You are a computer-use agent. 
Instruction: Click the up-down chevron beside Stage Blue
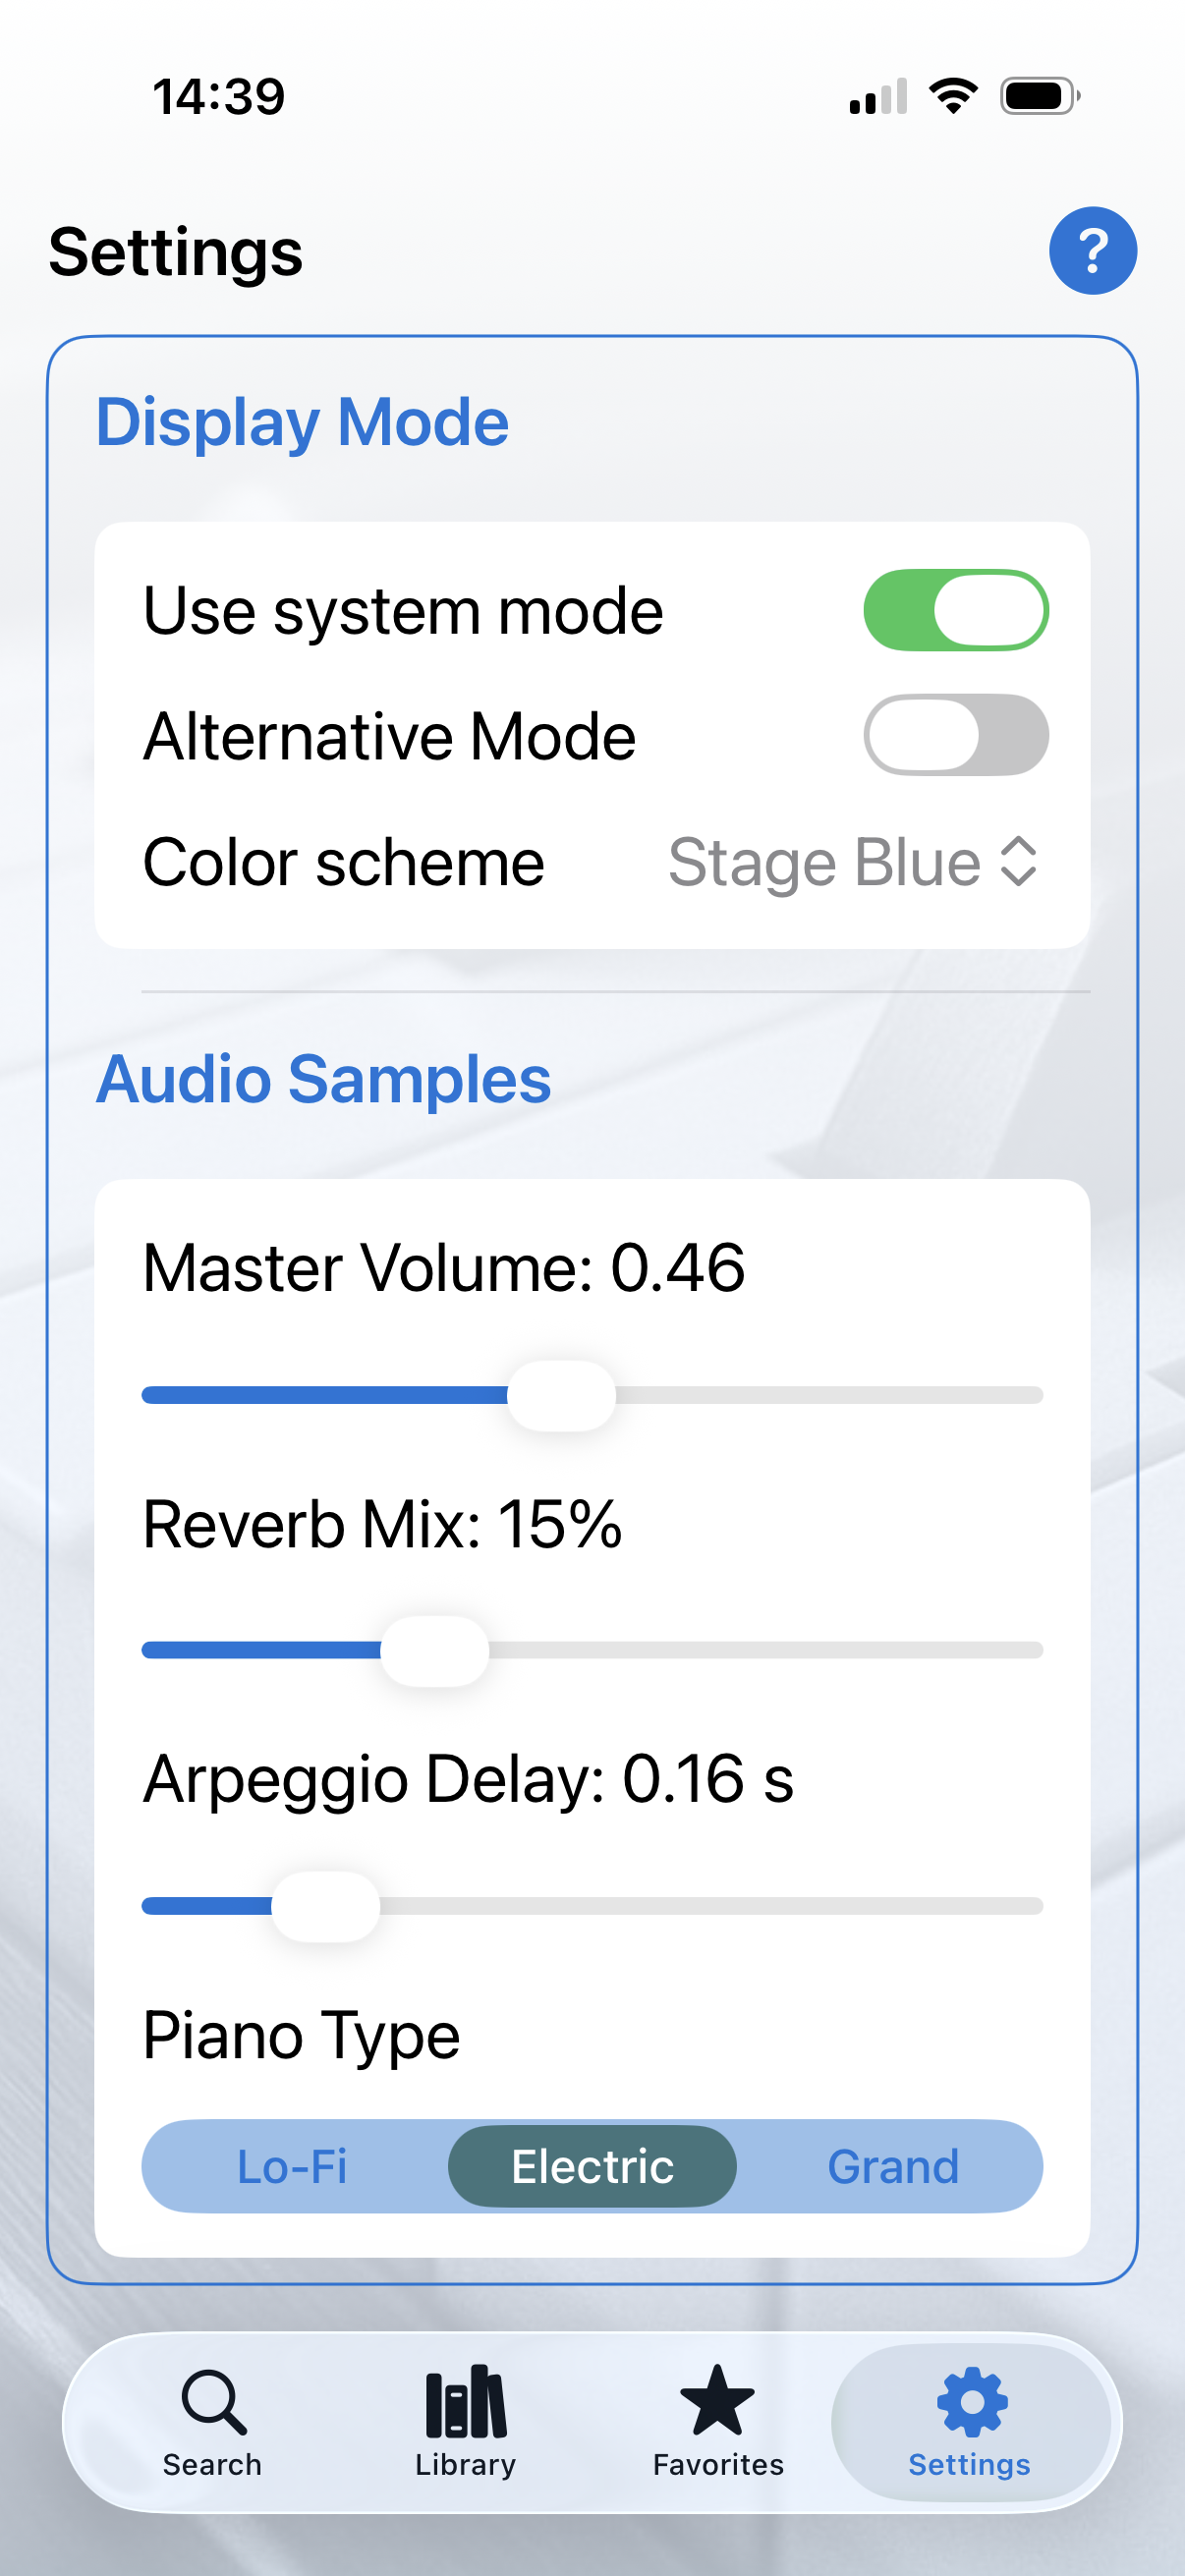tap(1018, 862)
